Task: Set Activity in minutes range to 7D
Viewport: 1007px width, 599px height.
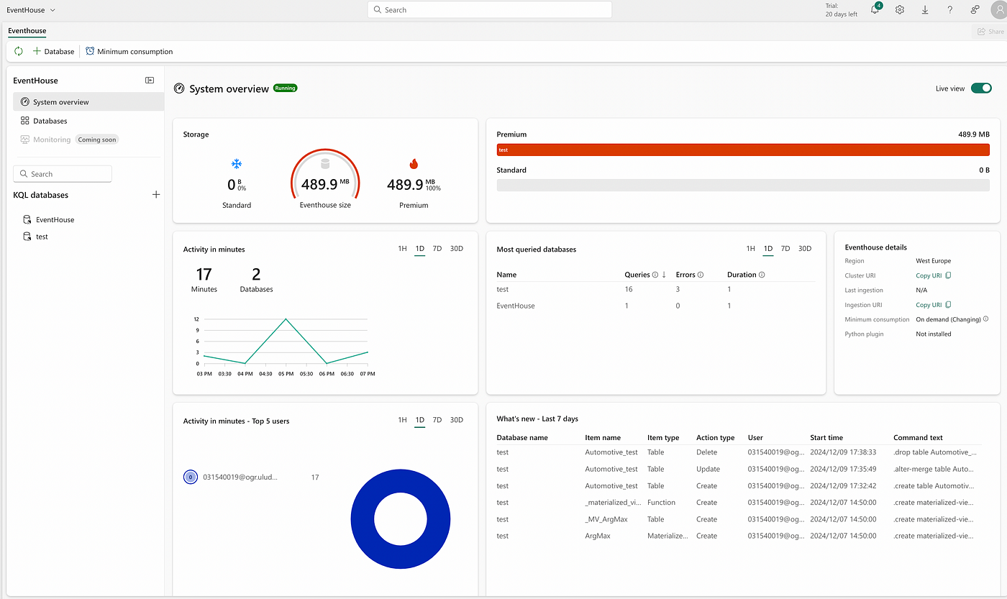Action: (x=437, y=249)
